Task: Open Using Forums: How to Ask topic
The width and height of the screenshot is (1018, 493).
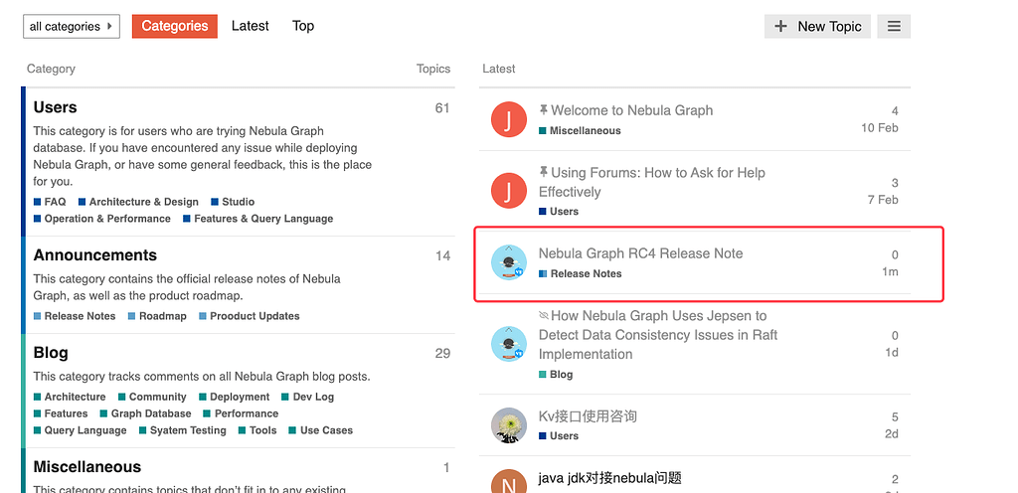Action: [x=652, y=182]
